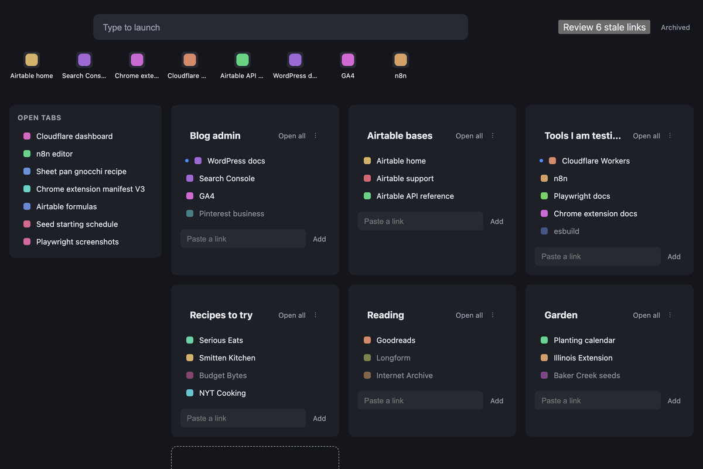This screenshot has height=469, width=703.
Task: Click the Cloudflare dashboard tab's pink icon
Action: pos(27,136)
